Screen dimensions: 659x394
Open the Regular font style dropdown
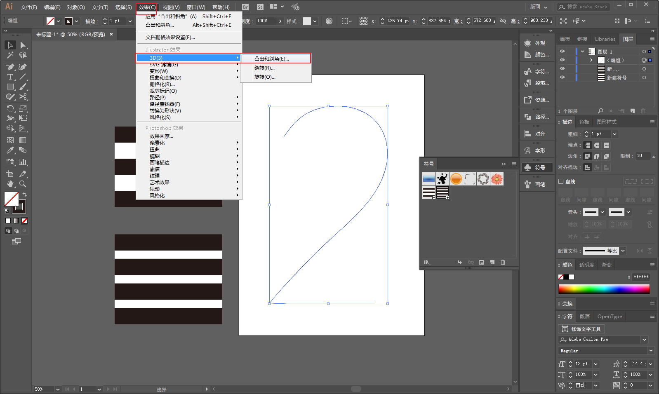[651, 351]
